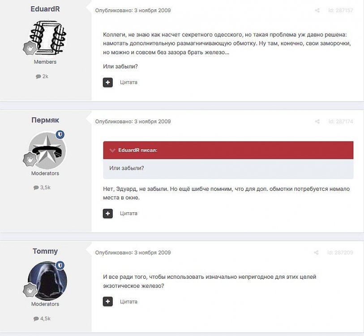
Task: Collapse the quoted EduardR block using its chevron
Action: 112,151
